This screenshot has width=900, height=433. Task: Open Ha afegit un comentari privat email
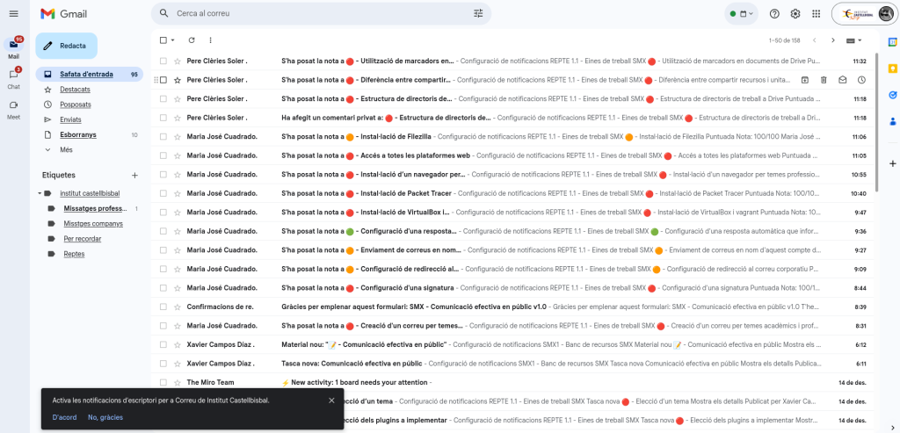514,118
